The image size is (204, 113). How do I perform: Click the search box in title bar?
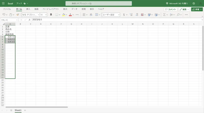click(x=99, y=4)
